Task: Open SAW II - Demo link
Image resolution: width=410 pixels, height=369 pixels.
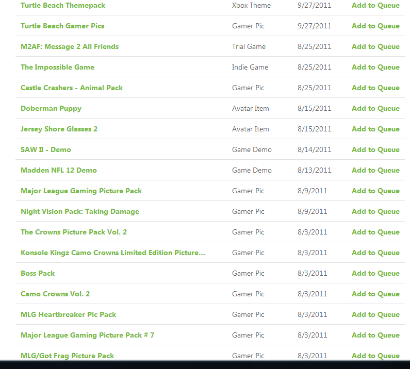Action: pos(46,150)
